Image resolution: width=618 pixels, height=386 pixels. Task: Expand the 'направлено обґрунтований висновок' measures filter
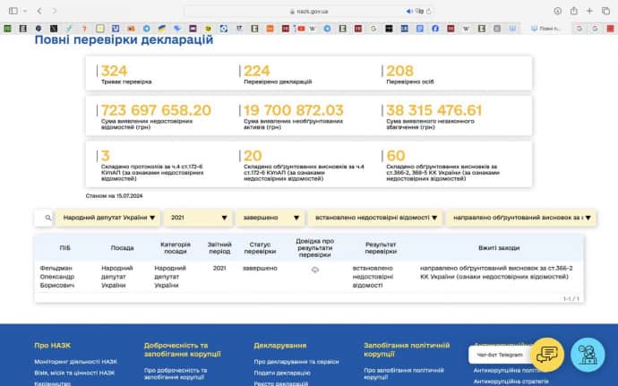click(518, 218)
